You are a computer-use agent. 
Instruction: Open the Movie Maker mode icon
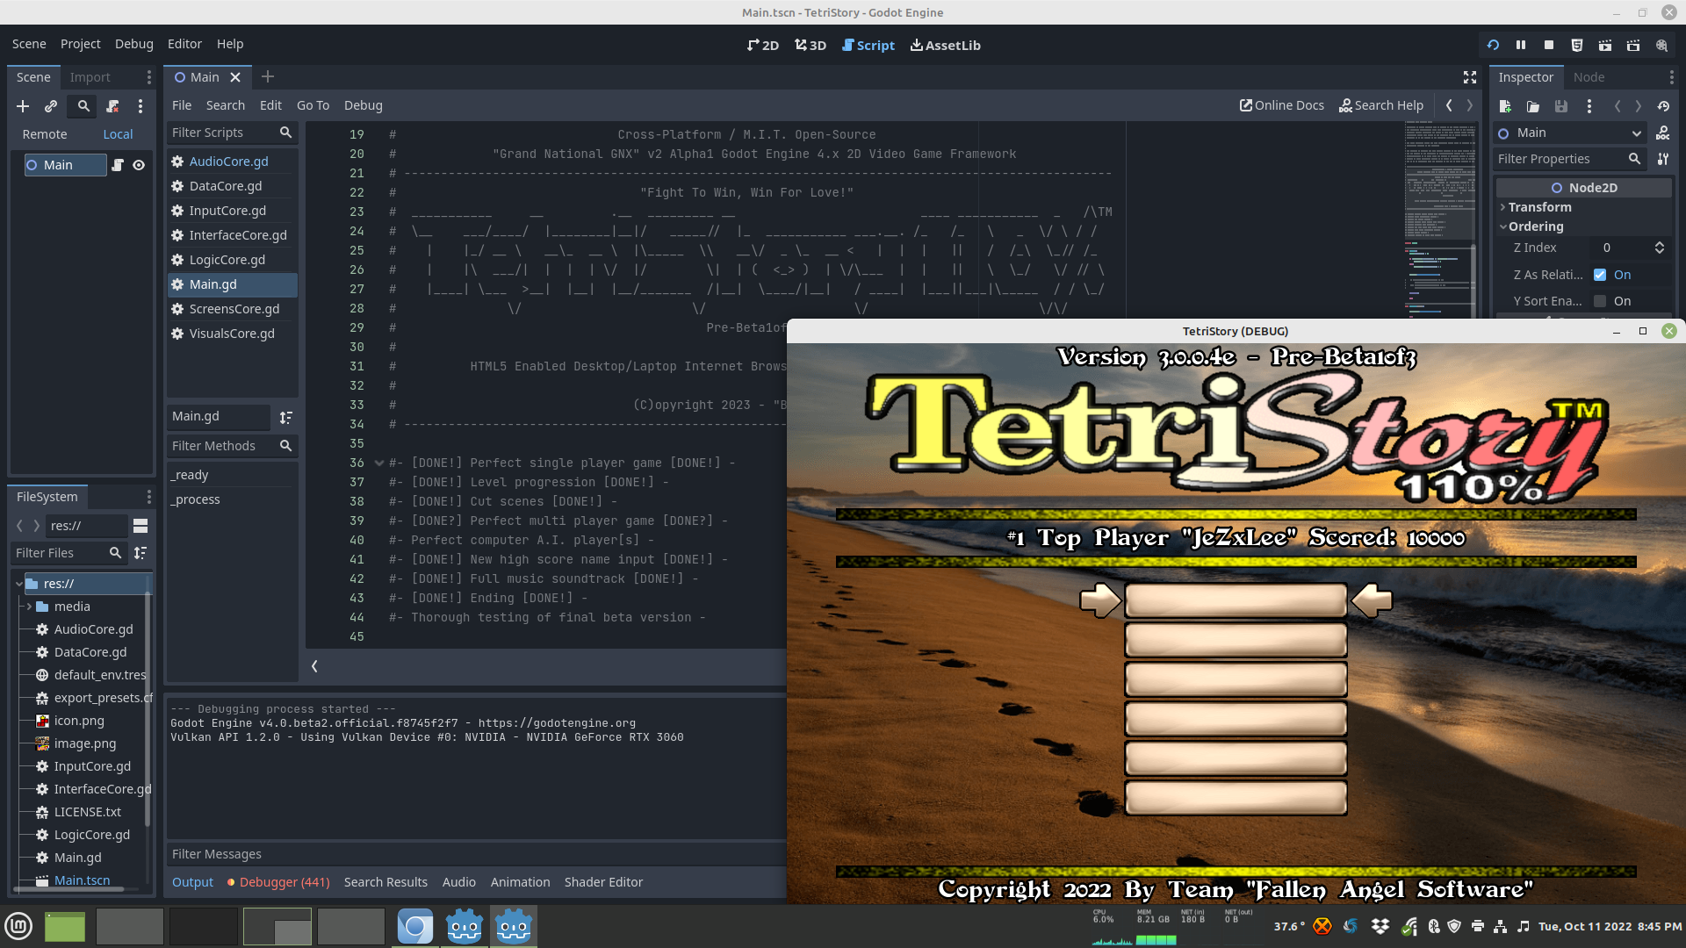coord(1661,45)
